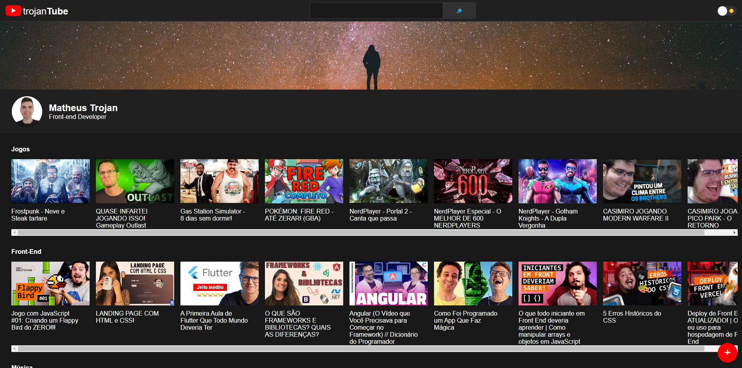Click the title 'CASIMIRO JOGANDO MODERN WARFARE II'
This screenshot has width=742, height=368.
click(636, 215)
